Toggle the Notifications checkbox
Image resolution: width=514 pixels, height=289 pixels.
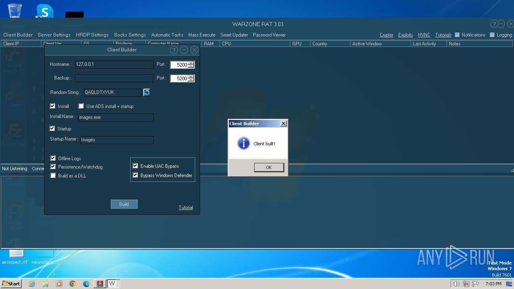(457, 35)
